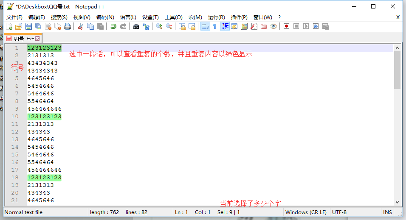Open the 文件(F) menu
This screenshot has height=220, width=406.
14,17
